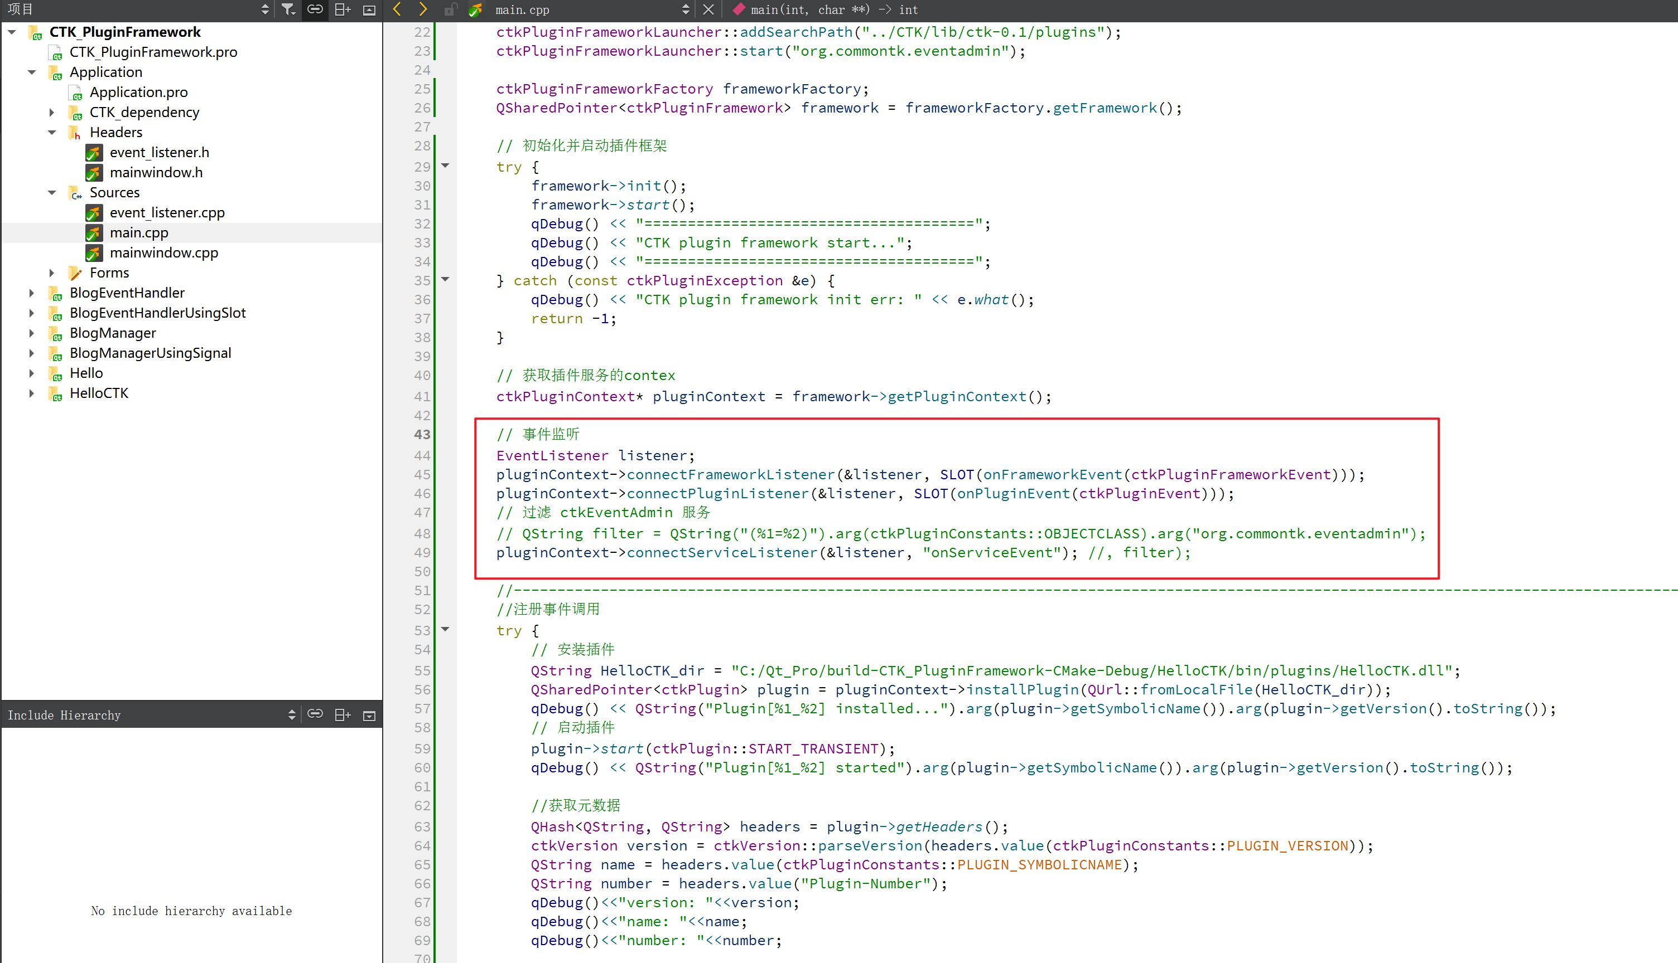Enable Synchronize with Editor in Projects pane

click(x=315, y=9)
